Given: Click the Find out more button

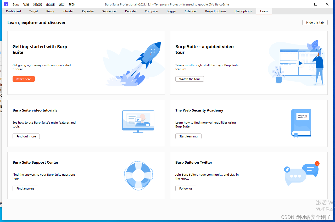Looking at the screenshot, I should [x=26, y=136].
